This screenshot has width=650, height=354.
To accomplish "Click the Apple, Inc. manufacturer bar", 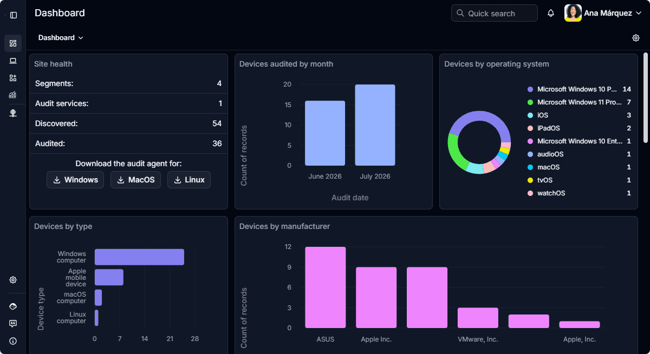I will point(580,325).
